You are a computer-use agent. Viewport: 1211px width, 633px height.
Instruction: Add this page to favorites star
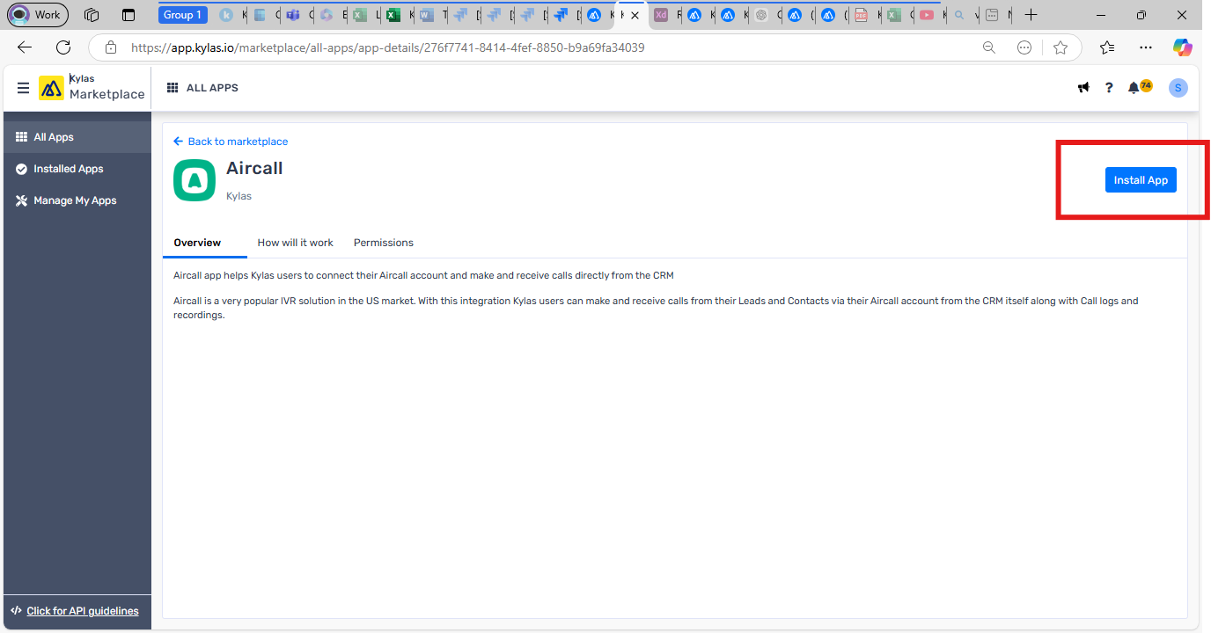1061,47
